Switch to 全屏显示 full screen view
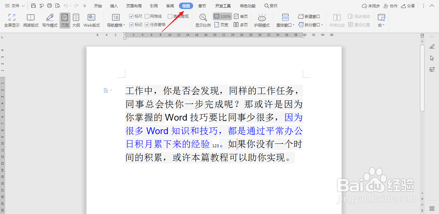This screenshot has height=214, width=439. (x=12, y=20)
